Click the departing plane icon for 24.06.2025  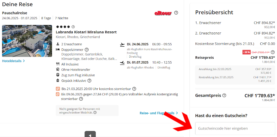pyautogui.click(x=122, y=44)
